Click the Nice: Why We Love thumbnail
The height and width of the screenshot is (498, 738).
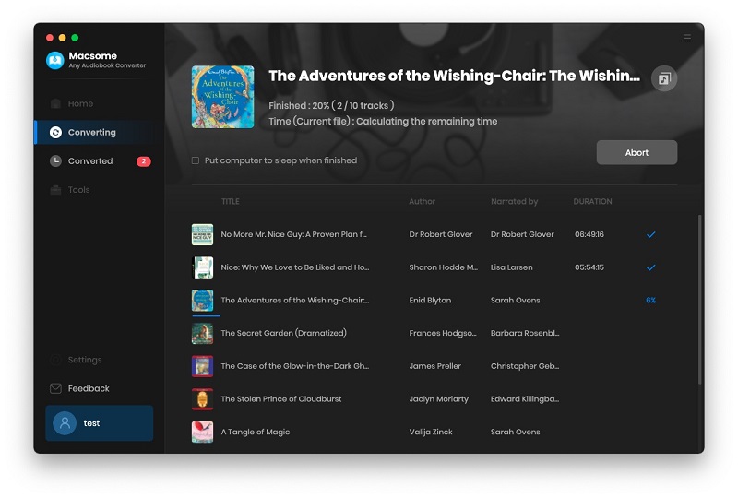pyautogui.click(x=202, y=267)
